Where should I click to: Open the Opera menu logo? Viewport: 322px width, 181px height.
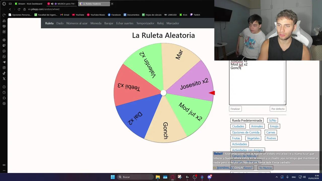pyautogui.click(x=4, y=4)
